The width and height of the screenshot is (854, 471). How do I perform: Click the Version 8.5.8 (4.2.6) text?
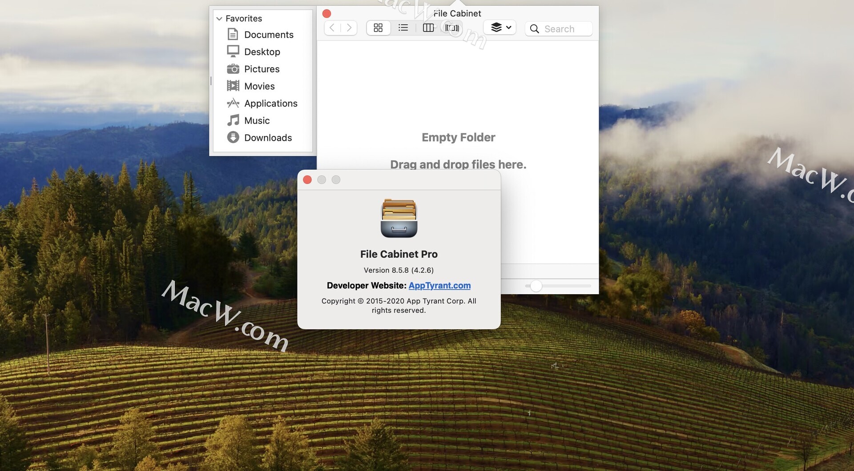399,270
